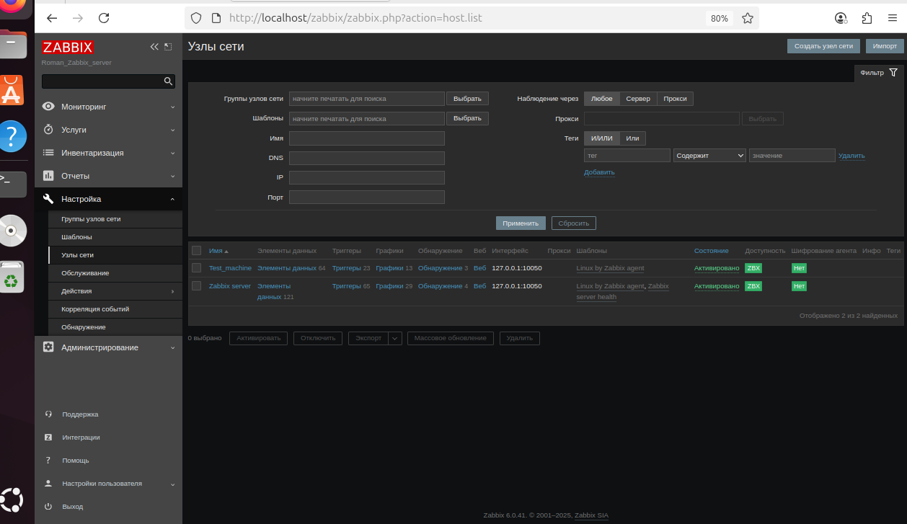Image resolution: width=907 pixels, height=524 pixels.
Task: Click the gear icon for Администрирование
Action: [x=48, y=347]
